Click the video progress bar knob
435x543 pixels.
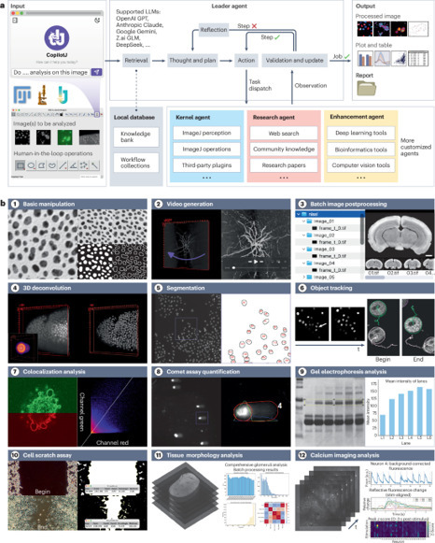(233, 267)
